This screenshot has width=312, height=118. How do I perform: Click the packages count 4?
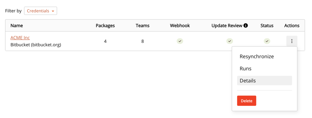[105, 41]
